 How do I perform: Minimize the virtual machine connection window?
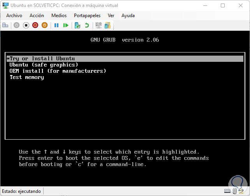(x=205, y=5)
